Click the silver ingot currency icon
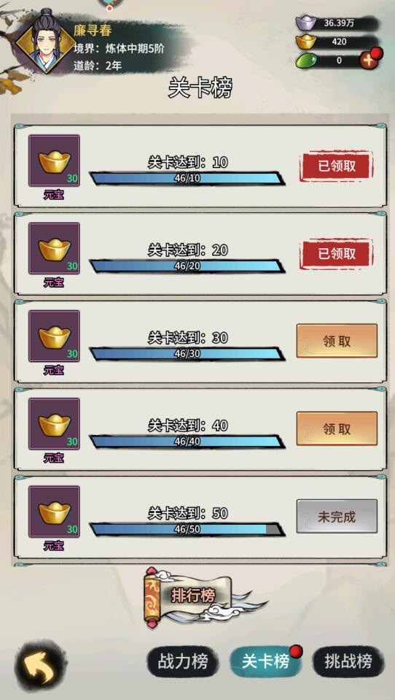Image resolution: width=395 pixels, height=700 pixels. coord(306,23)
